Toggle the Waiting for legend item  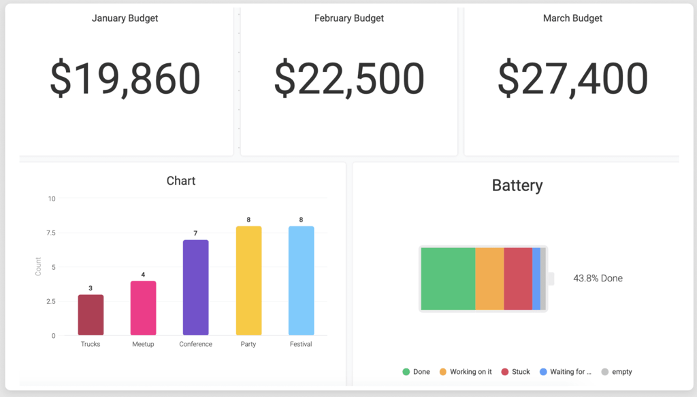coord(565,372)
